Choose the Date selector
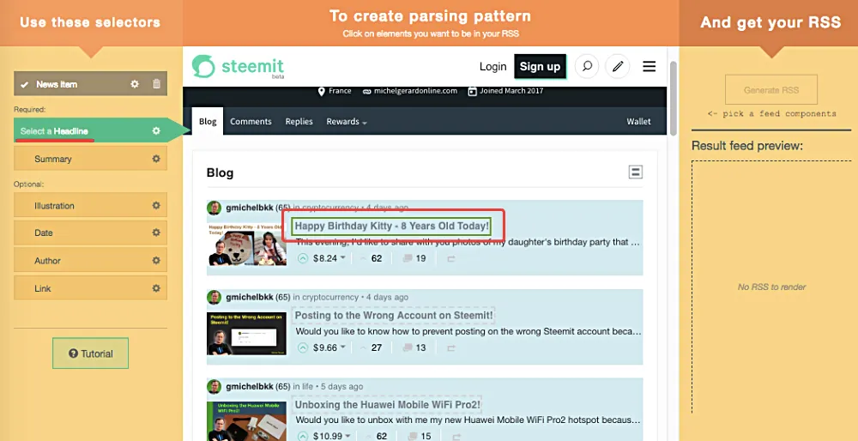The image size is (858, 441). pyautogui.click(x=90, y=233)
